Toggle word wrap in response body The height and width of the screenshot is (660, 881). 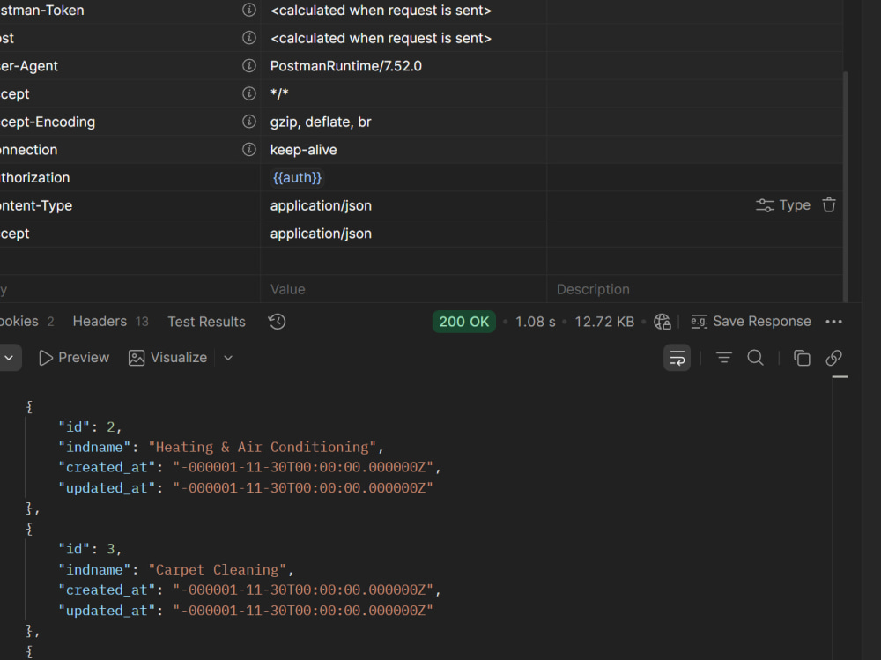pyautogui.click(x=677, y=358)
